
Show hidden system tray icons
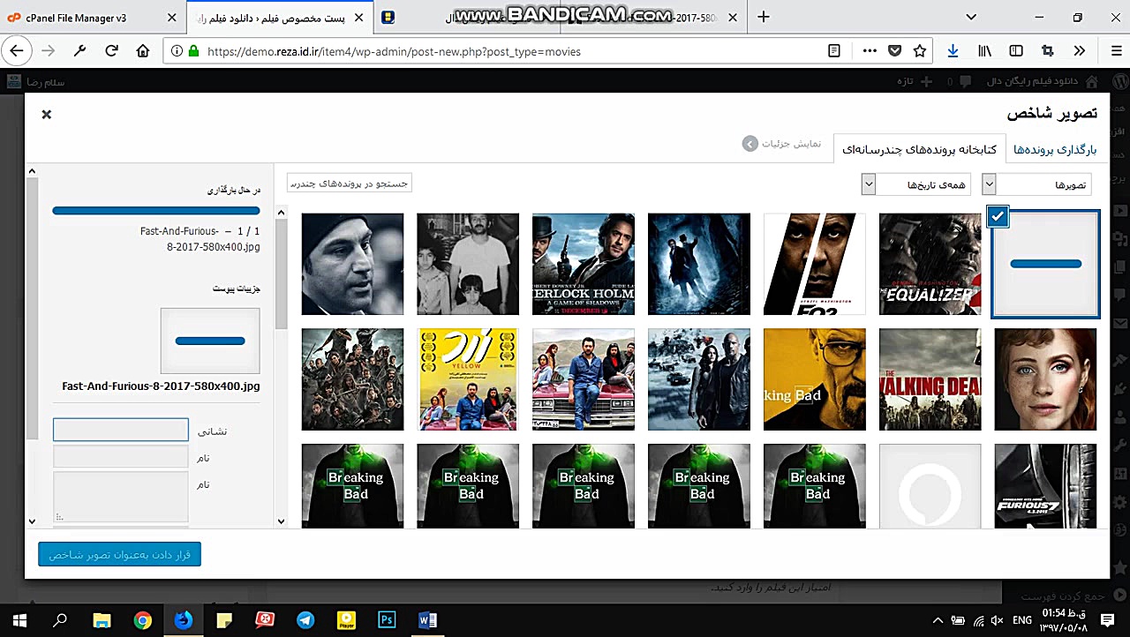[x=938, y=620]
